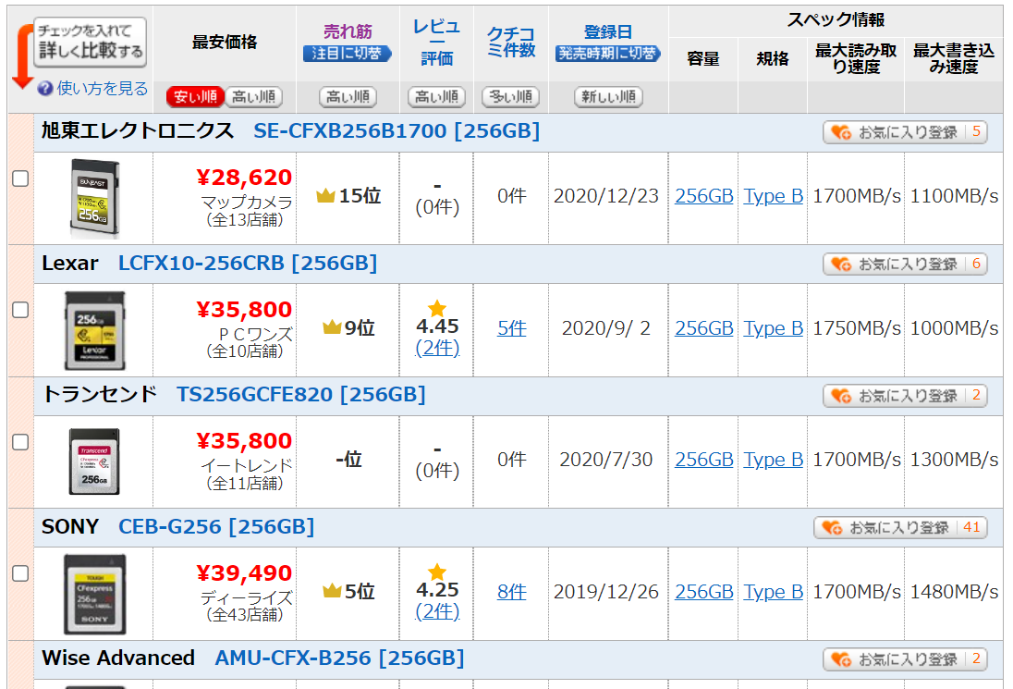The image size is (1013, 689).
Task: Open SONY 8件 クチコミ link
Action: [512, 591]
